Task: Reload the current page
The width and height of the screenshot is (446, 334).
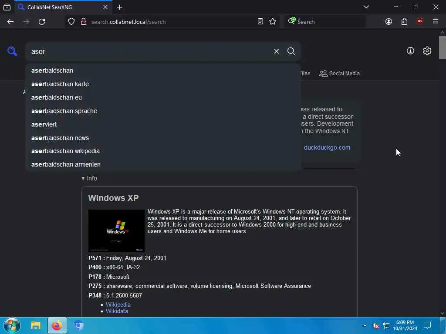Action: (x=42, y=22)
